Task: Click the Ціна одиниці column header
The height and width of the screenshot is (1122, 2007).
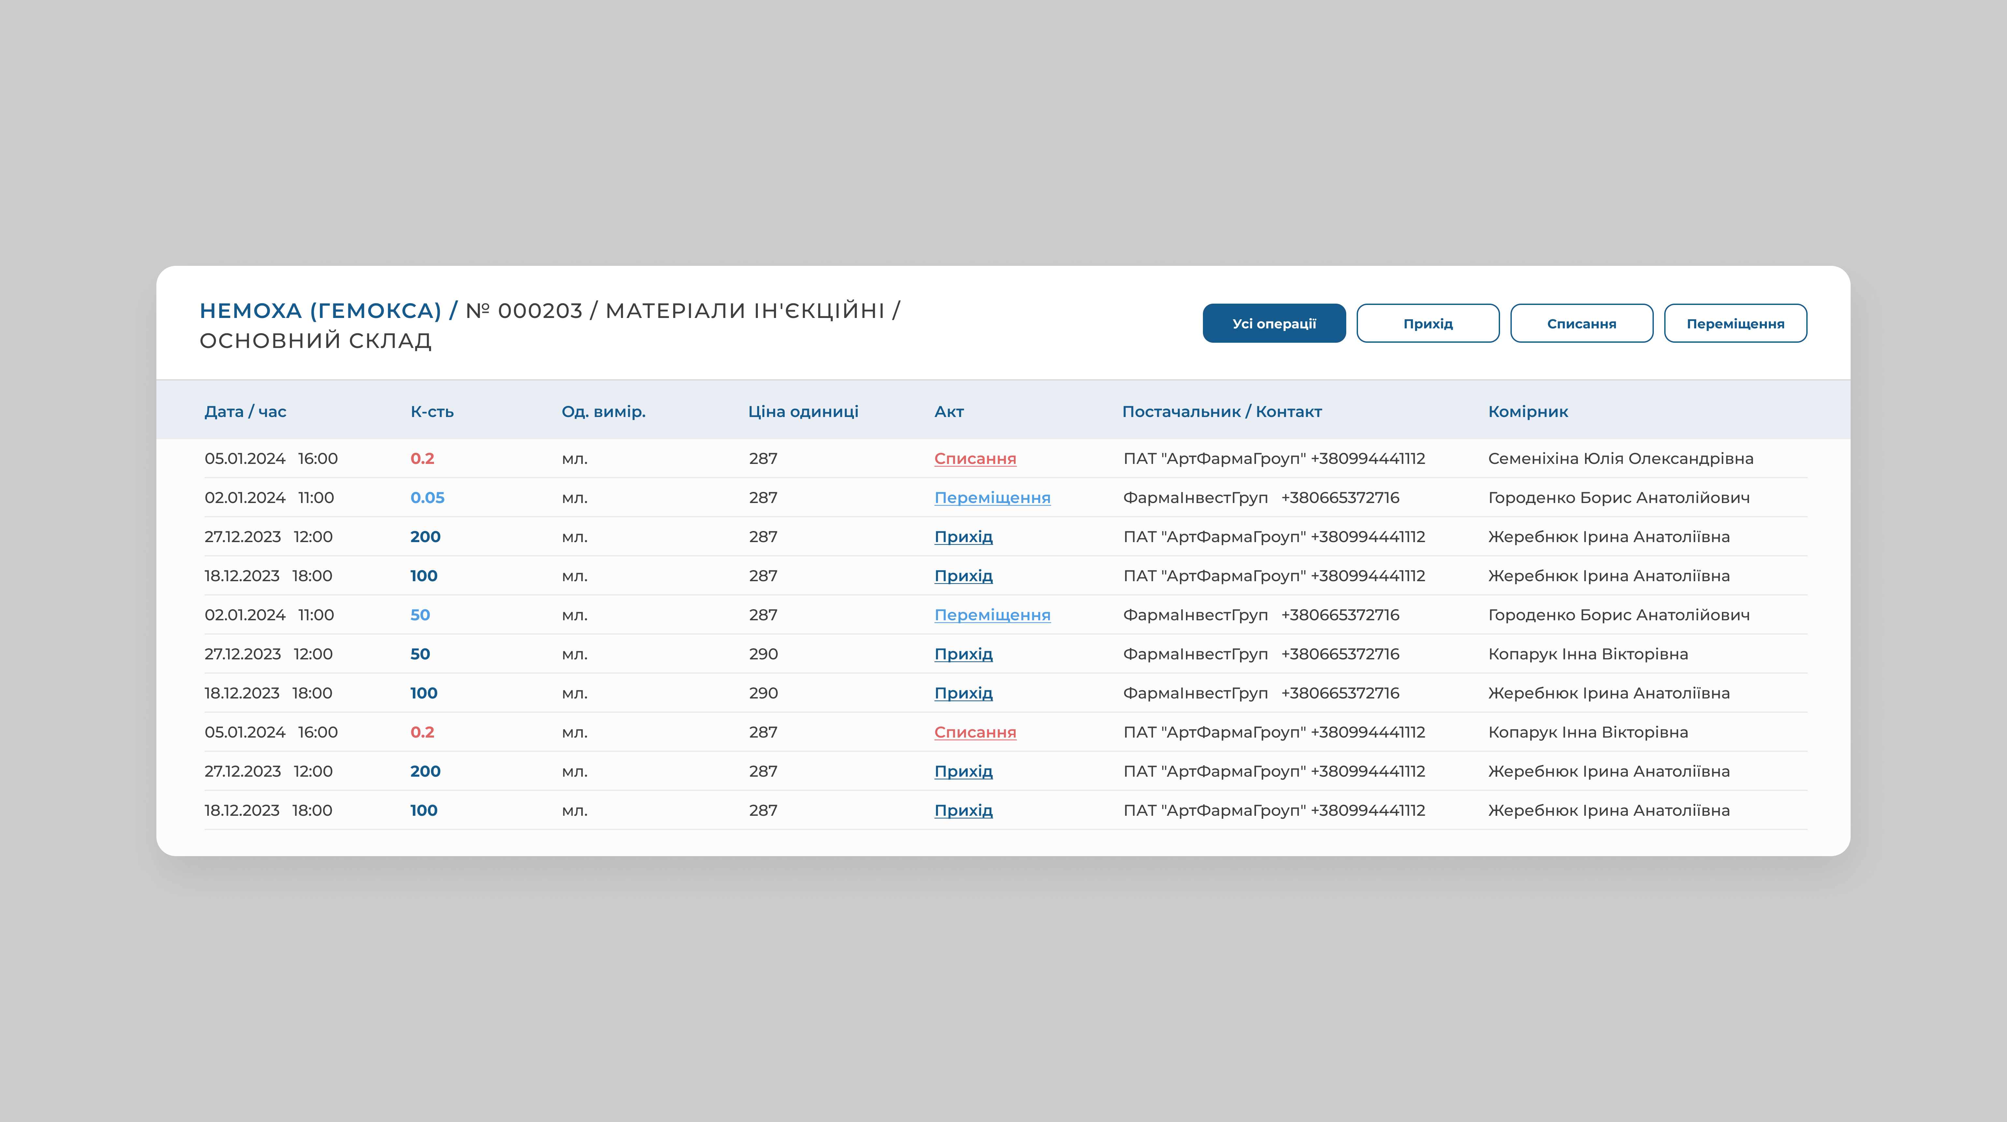Action: [802, 411]
